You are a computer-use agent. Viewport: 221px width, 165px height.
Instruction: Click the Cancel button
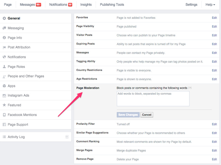[x=147, y=115]
